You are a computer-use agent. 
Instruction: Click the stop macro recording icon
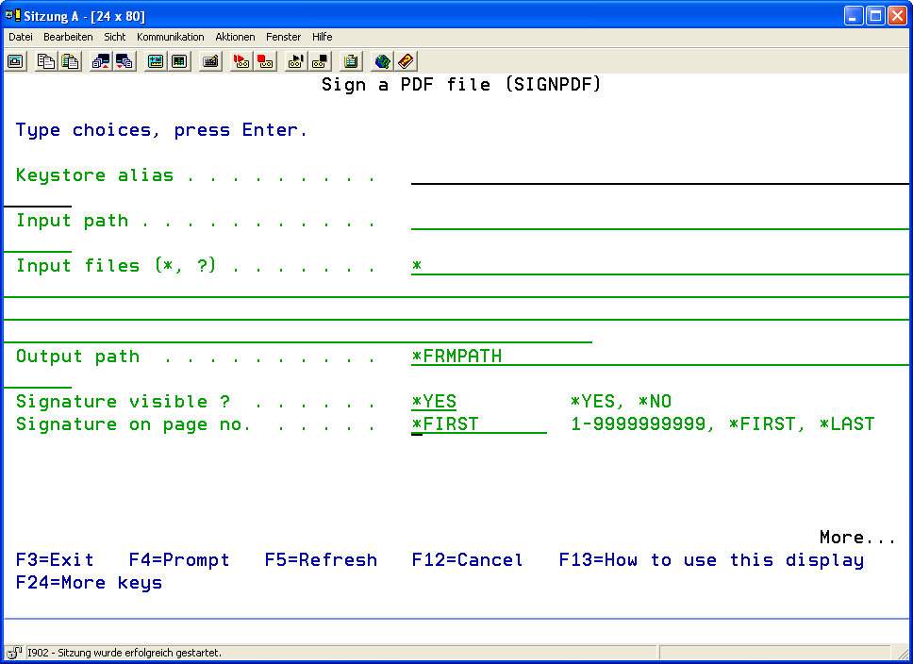point(265,61)
